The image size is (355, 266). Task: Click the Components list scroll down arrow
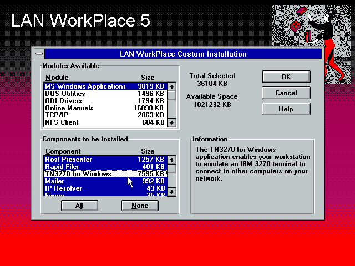[171, 192]
